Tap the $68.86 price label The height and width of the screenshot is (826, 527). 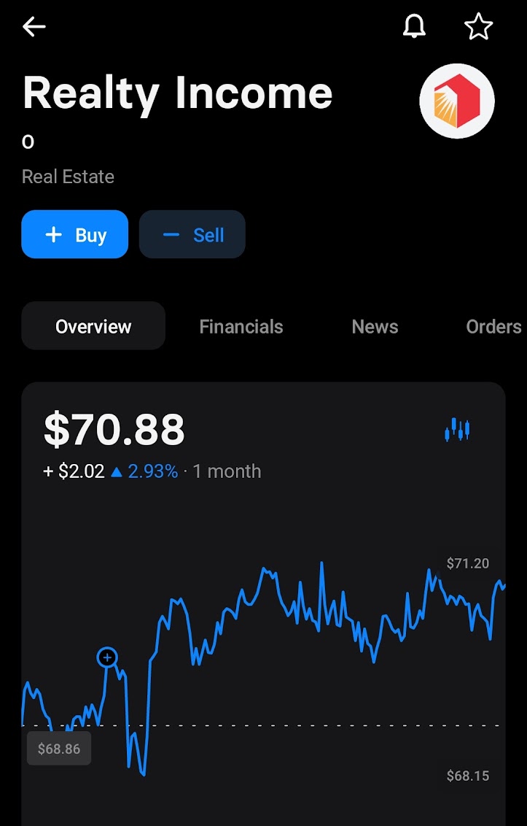59,748
